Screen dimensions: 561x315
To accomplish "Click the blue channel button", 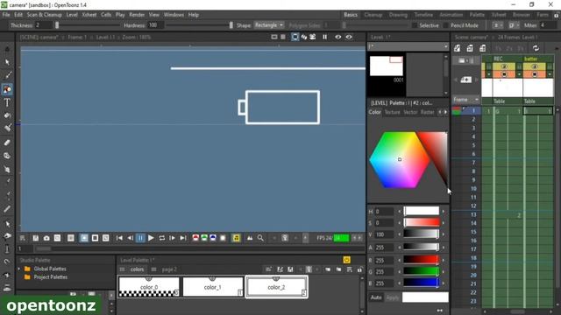I will (x=213, y=238).
